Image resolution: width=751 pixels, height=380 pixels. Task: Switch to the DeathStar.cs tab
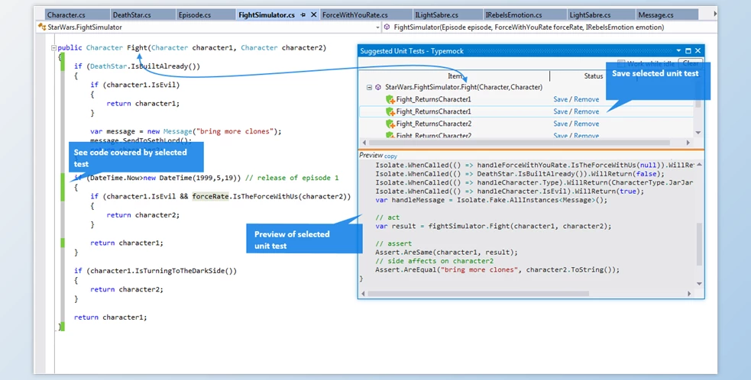coord(131,14)
